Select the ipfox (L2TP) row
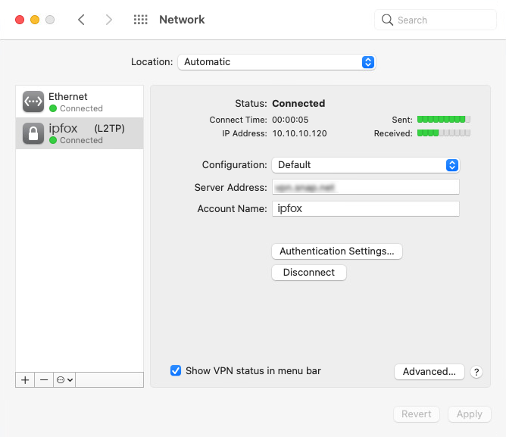The image size is (506, 437). click(x=80, y=133)
